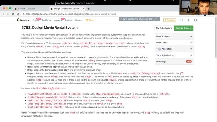The height and width of the screenshot is (122, 217).
Task: Open the Explore menu item
Action: point(36,20)
